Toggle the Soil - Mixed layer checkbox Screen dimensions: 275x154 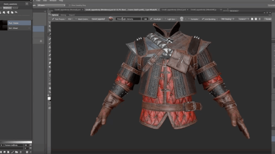(x=29, y=28)
